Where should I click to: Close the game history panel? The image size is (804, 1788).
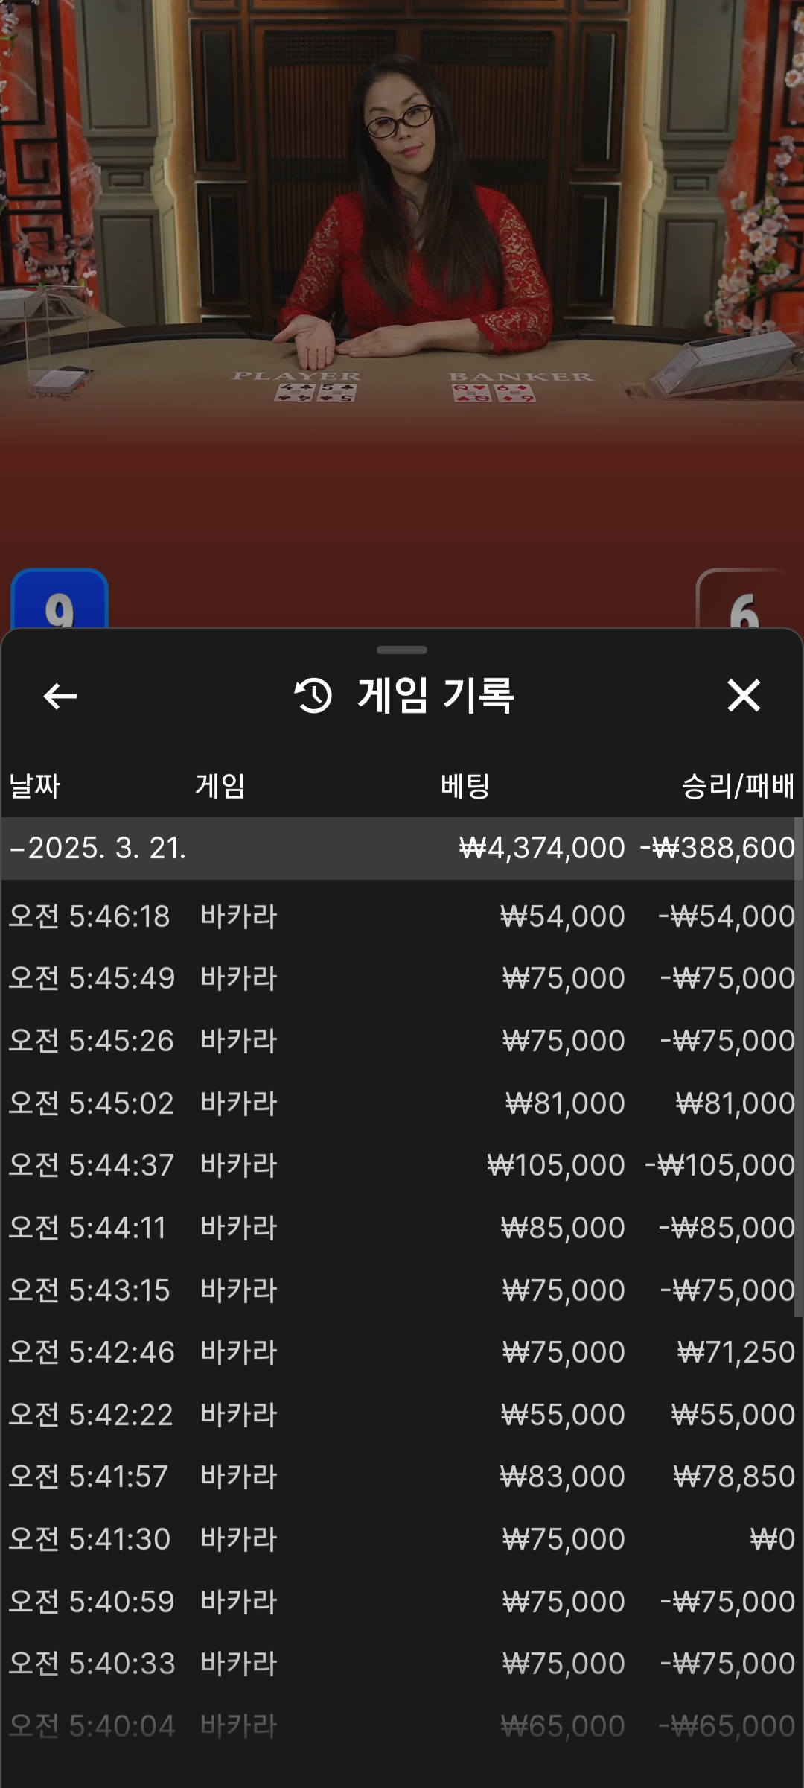(x=743, y=696)
